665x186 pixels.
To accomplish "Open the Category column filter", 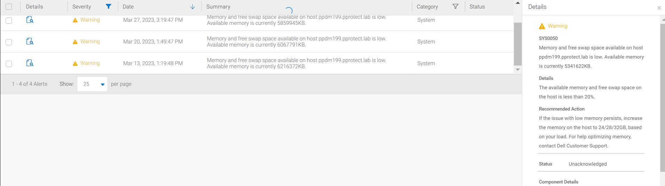I will coord(455,7).
